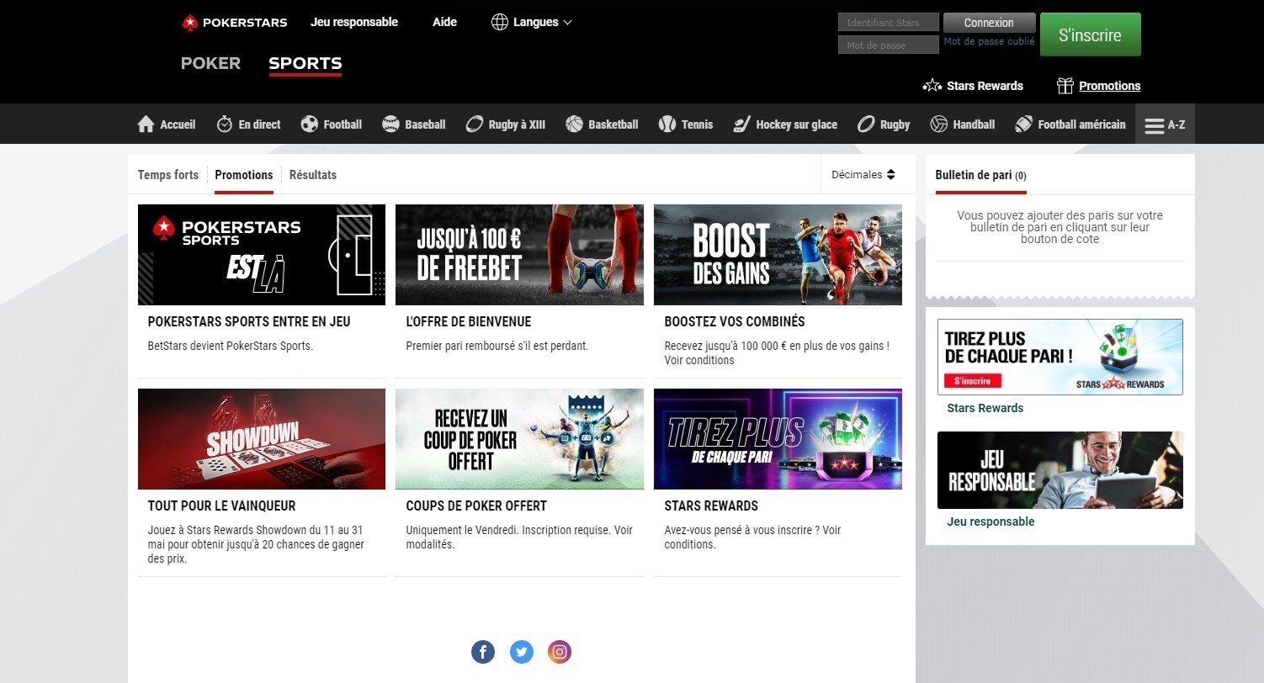The image size is (1264, 683).
Task: Open the Aide link
Action: pos(444,22)
